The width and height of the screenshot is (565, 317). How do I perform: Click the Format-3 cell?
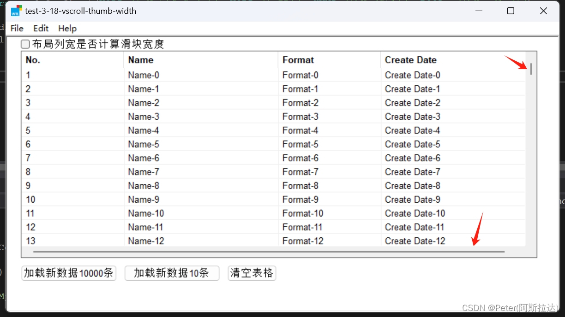330,117
